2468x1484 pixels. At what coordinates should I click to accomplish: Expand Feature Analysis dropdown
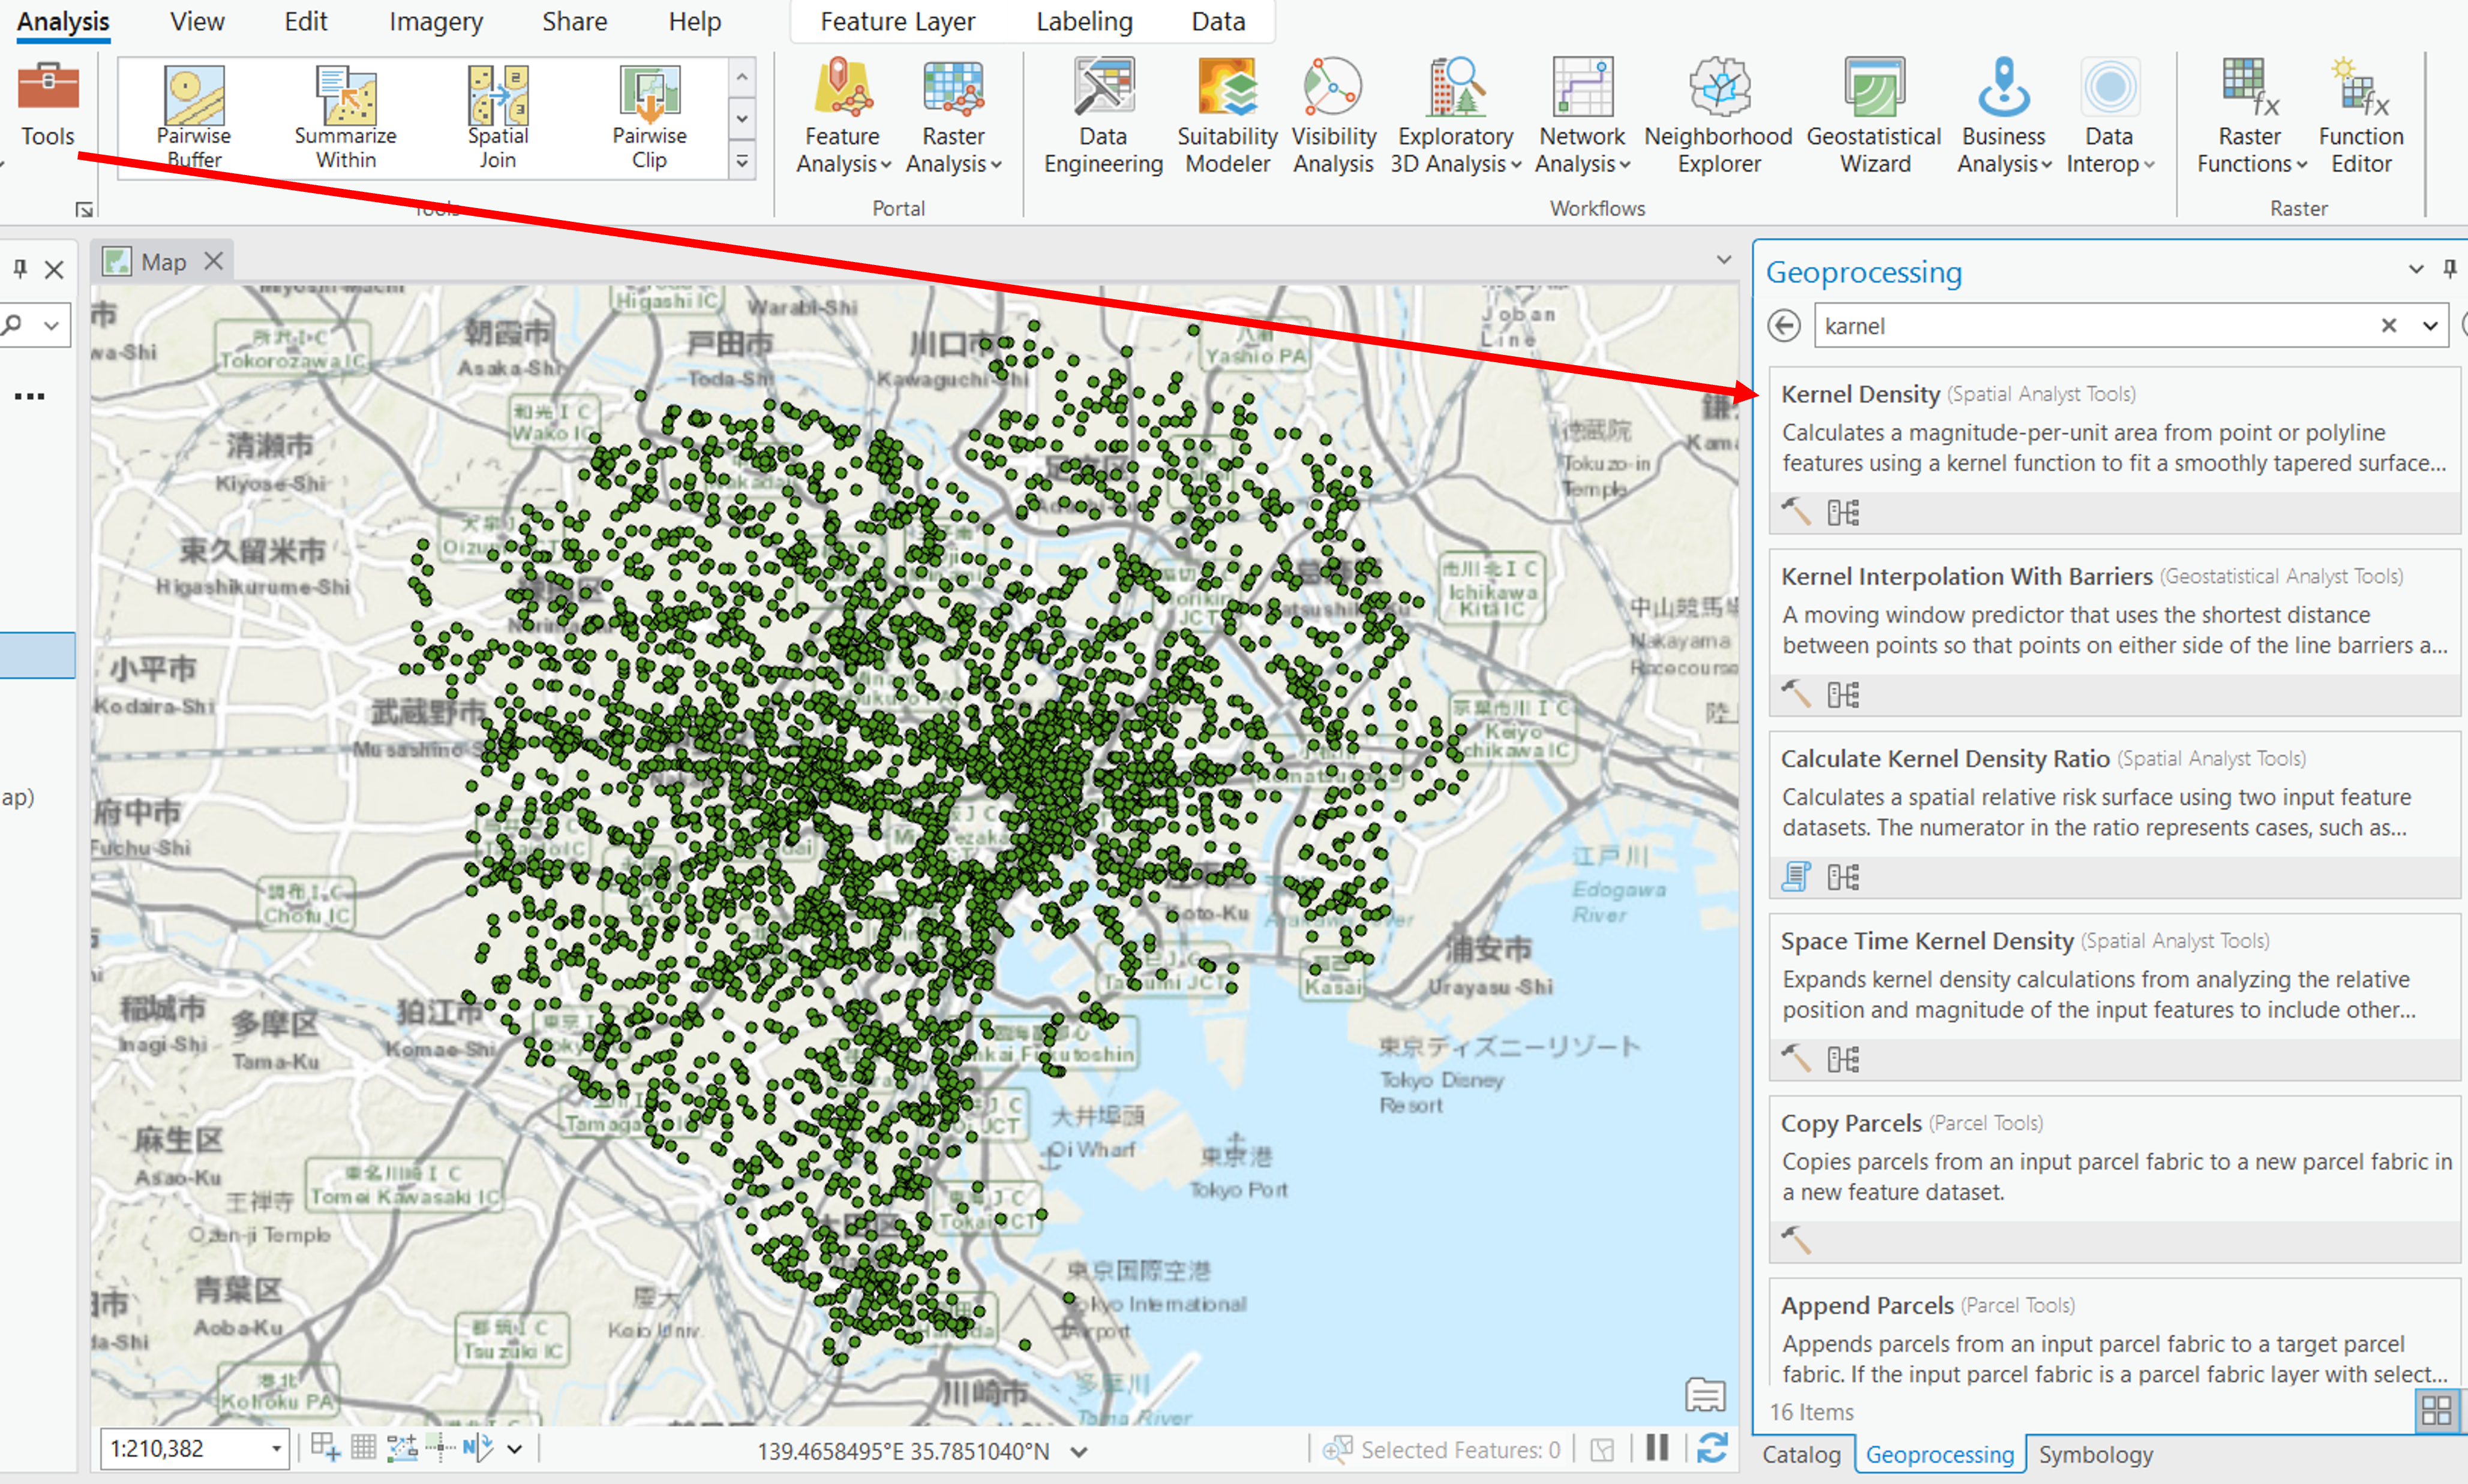pos(885,165)
